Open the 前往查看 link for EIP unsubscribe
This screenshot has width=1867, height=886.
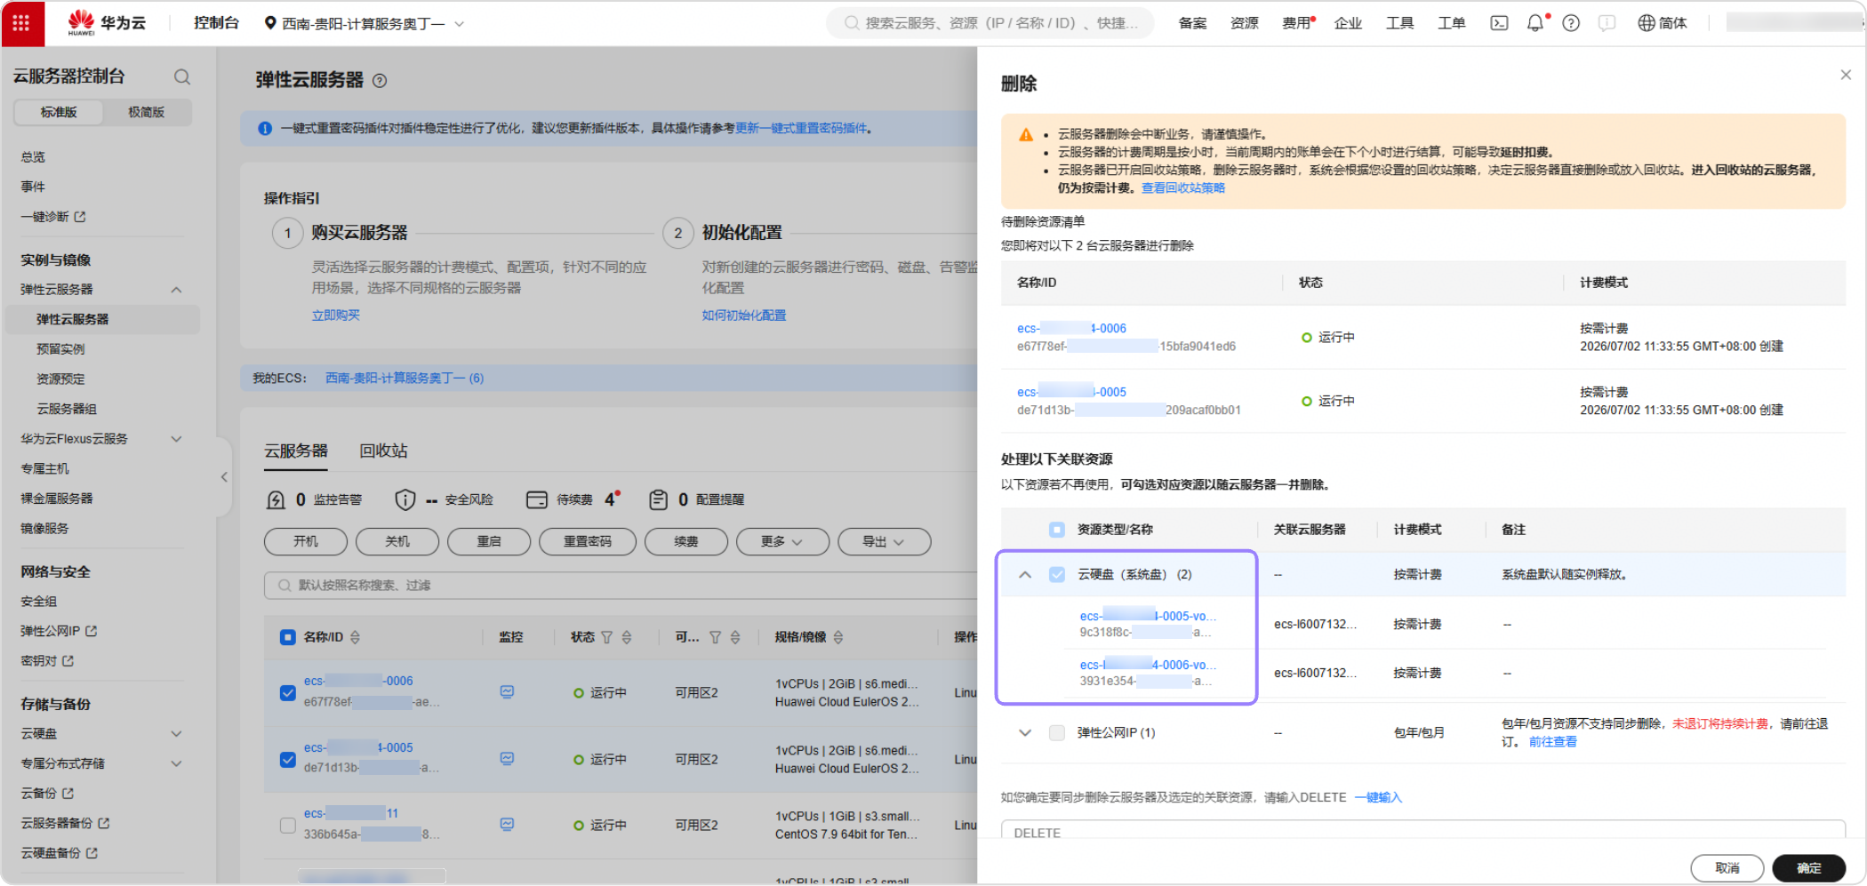tap(1552, 742)
